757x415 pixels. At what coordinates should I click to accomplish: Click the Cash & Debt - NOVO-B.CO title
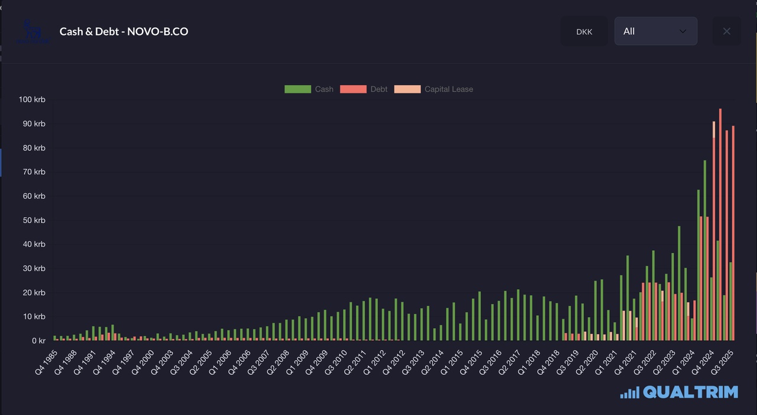click(124, 31)
